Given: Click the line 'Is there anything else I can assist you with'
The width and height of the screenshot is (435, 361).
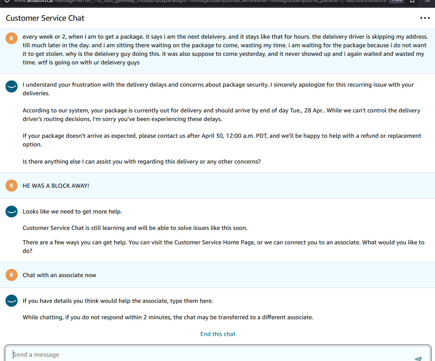Looking at the screenshot, I should [141, 162].
